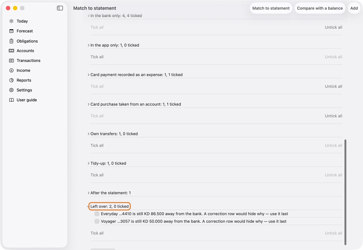Toggle the sidebar panel icon

point(60,8)
